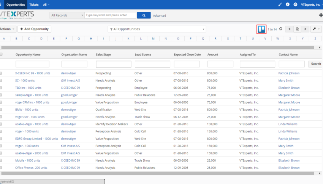Sort by Expected Close Date column
This screenshot has width=323, height=184.
click(x=187, y=55)
